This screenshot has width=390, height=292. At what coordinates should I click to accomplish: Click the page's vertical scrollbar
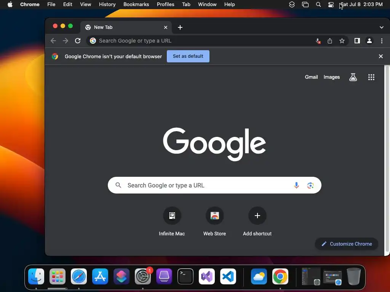387,159
